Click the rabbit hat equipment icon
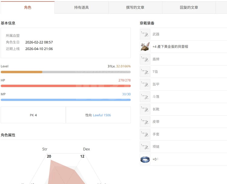Image resolution: width=227 pixels, height=184 pixels. [x=145, y=47]
